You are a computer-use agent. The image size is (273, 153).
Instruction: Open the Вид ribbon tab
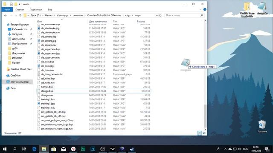pyautogui.click(x=50, y=9)
